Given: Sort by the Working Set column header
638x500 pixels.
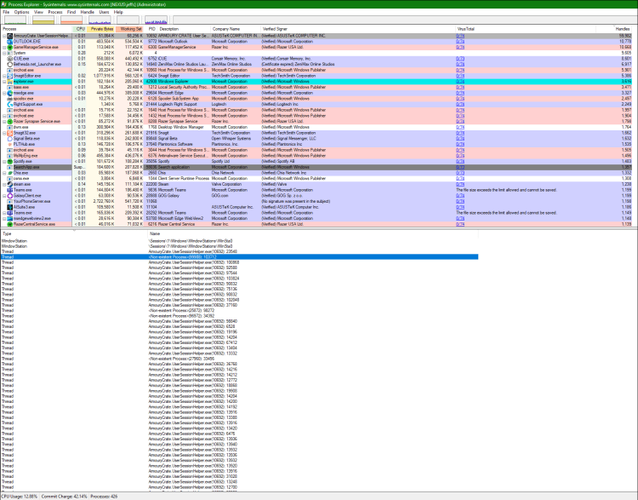Looking at the screenshot, I should point(130,29).
